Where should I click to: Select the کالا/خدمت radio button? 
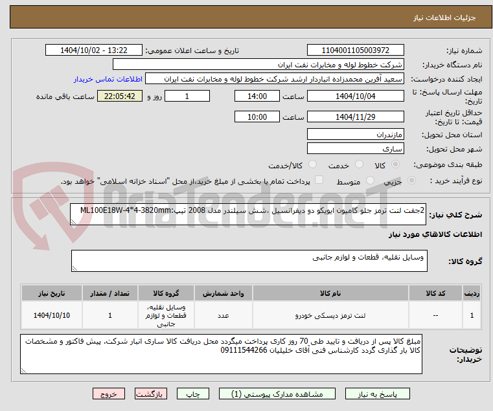click(x=312, y=164)
